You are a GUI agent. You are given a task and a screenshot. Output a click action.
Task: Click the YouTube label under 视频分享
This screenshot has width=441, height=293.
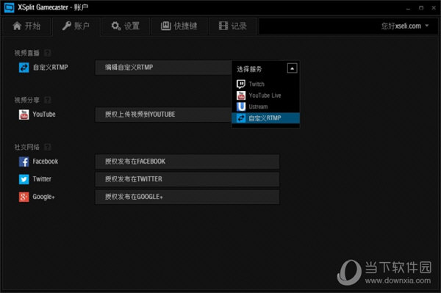[44, 115]
